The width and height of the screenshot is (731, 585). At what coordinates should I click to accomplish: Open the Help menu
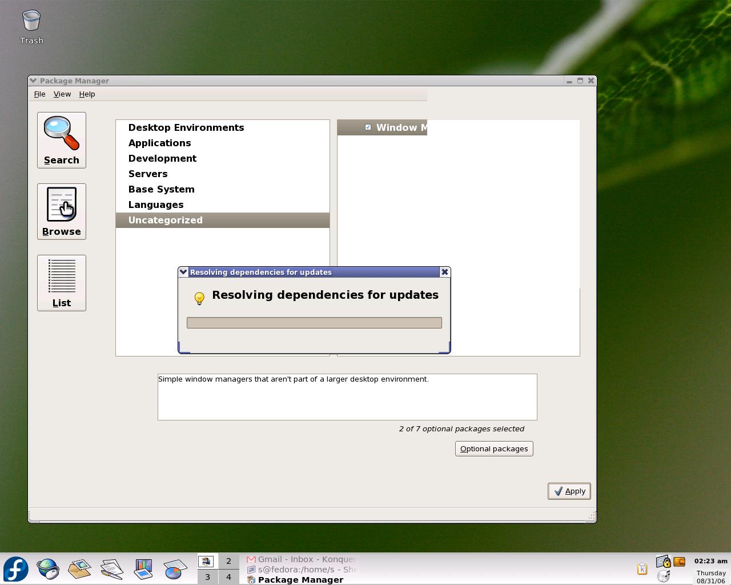coord(87,94)
